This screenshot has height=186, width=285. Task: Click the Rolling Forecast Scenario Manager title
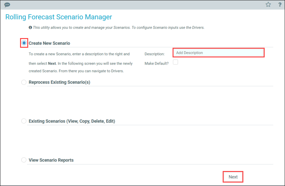tap(59, 17)
